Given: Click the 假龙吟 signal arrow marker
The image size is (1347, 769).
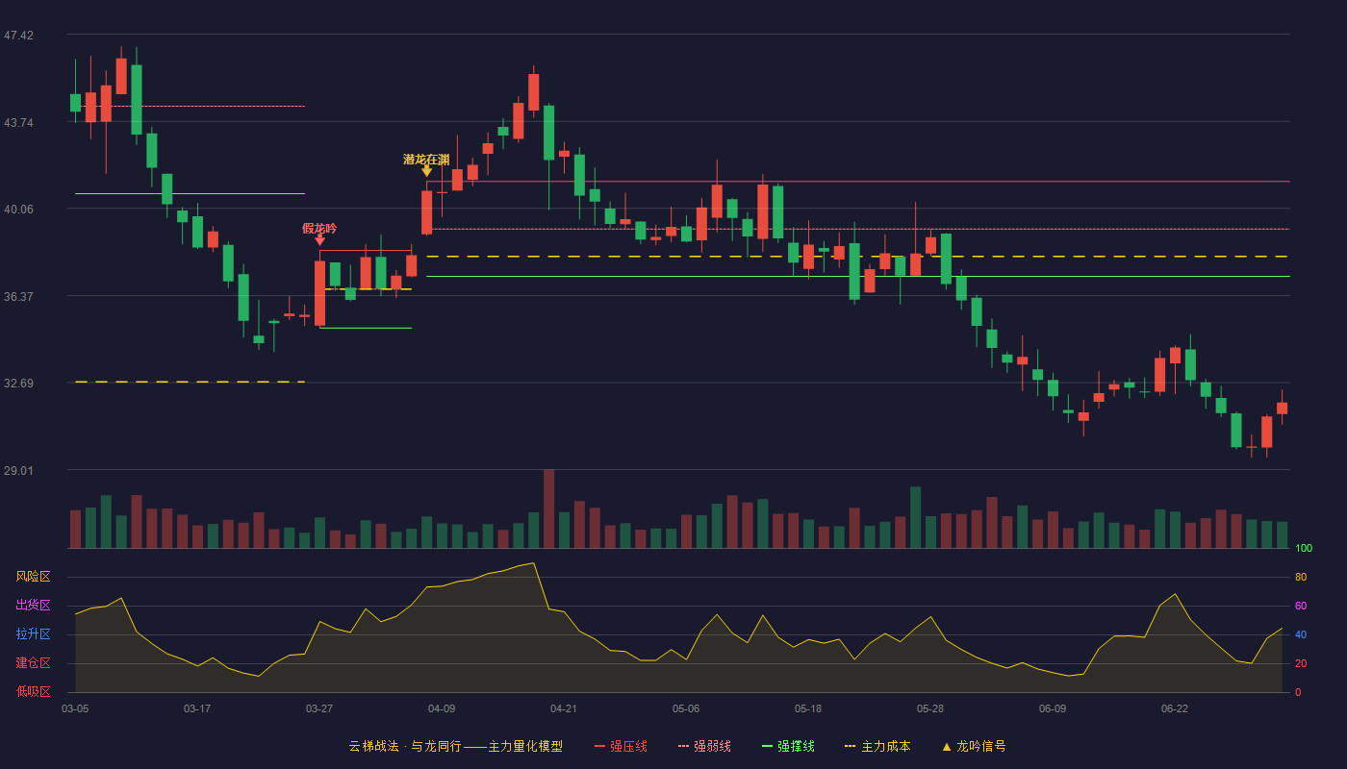Looking at the screenshot, I should pyautogui.click(x=319, y=240).
